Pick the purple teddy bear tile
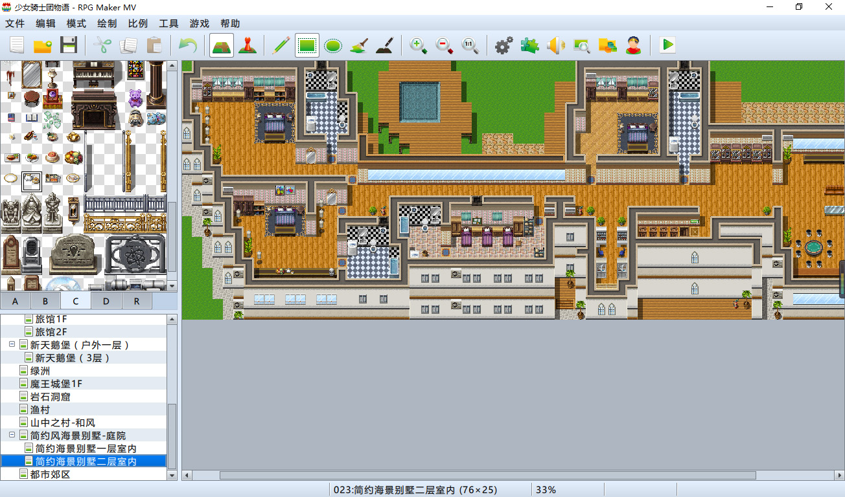Viewport: 845px width, 497px height. coord(135,98)
